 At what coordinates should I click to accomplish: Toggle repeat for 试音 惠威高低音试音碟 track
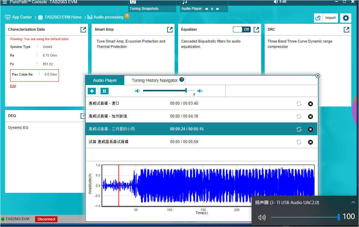click(x=299, y=142)
